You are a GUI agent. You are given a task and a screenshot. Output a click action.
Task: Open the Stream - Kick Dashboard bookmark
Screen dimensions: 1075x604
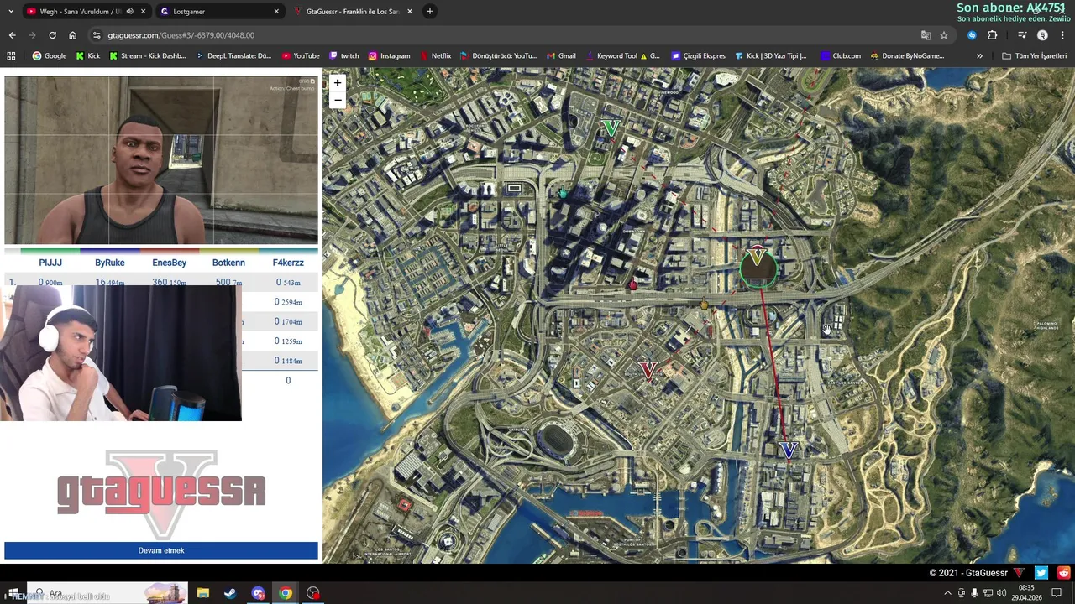point(147,56)
